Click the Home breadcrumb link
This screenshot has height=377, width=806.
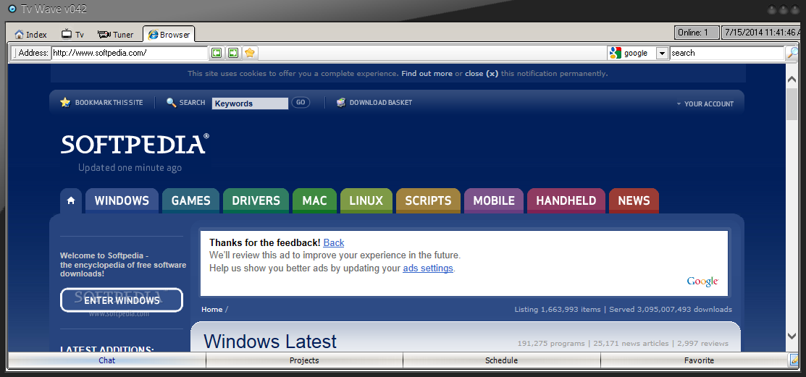211,309
